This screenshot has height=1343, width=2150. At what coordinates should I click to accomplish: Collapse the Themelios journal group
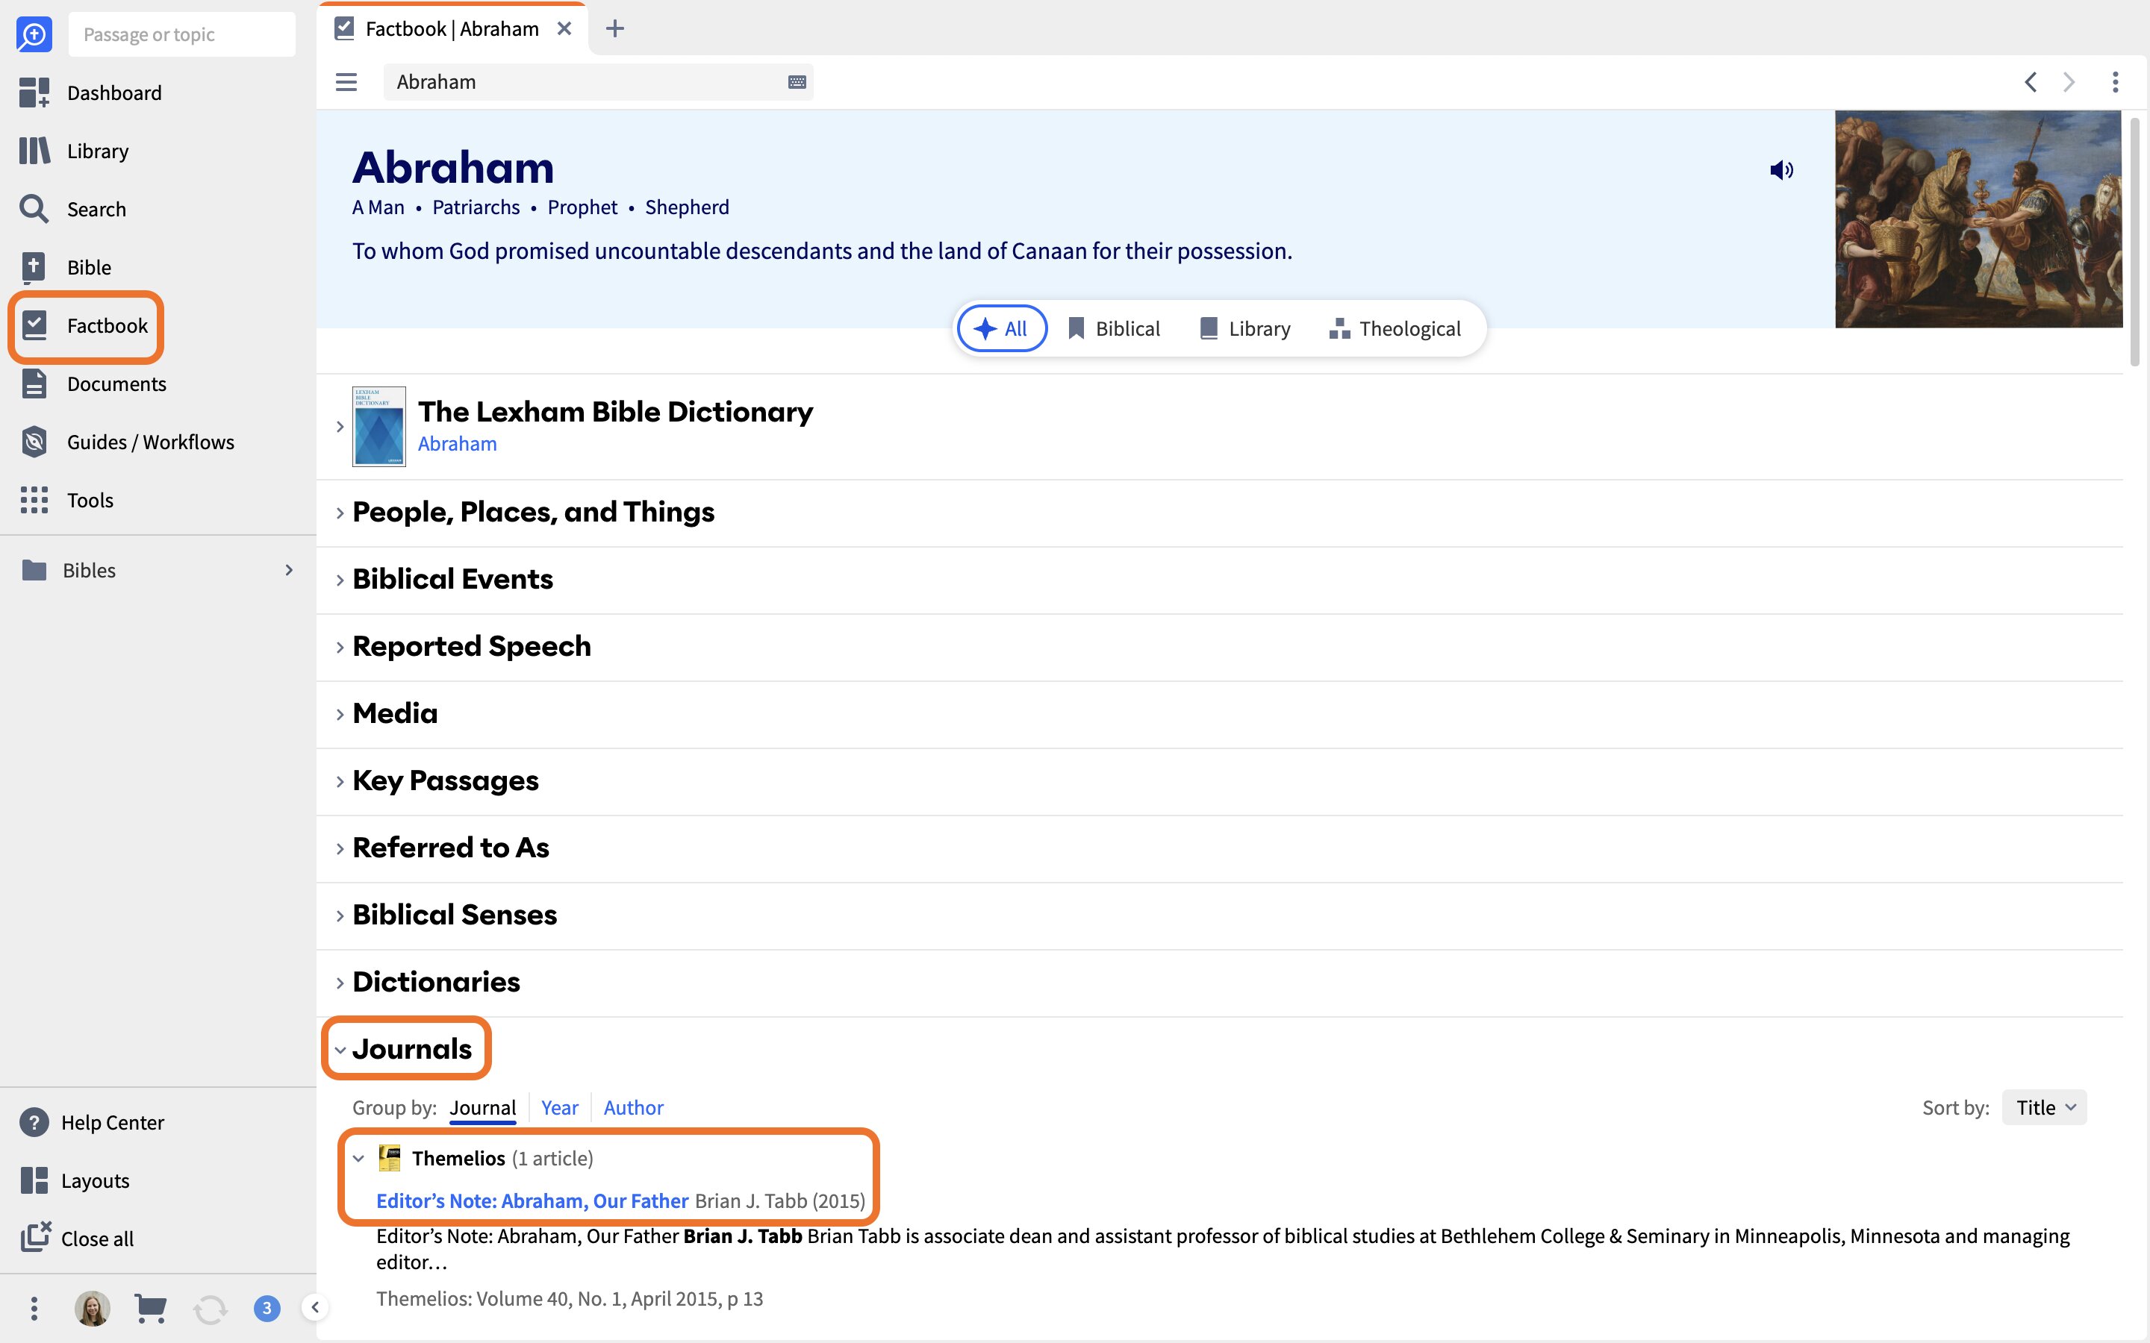pyautogui.click(x=358, y=1158)
